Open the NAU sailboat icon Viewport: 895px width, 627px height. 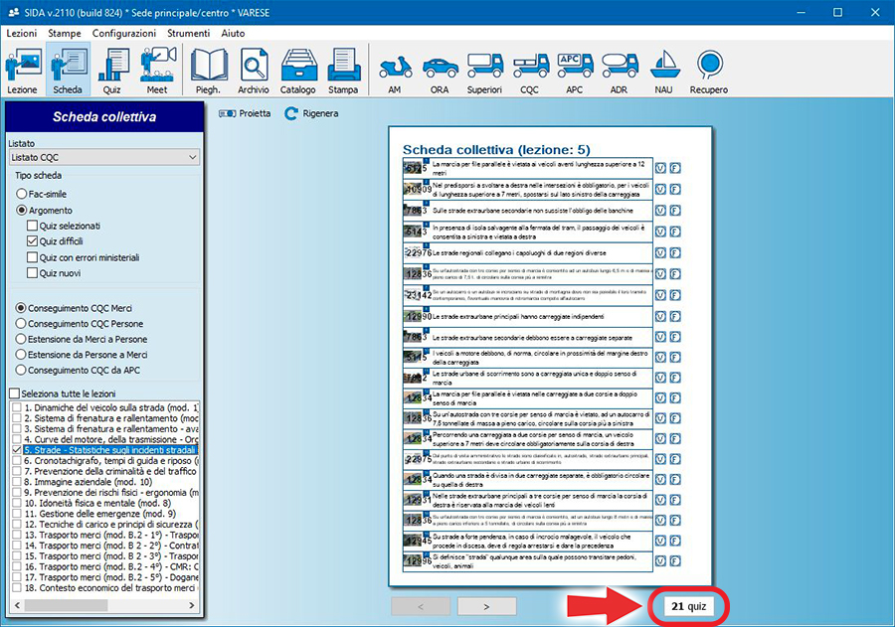664,70
